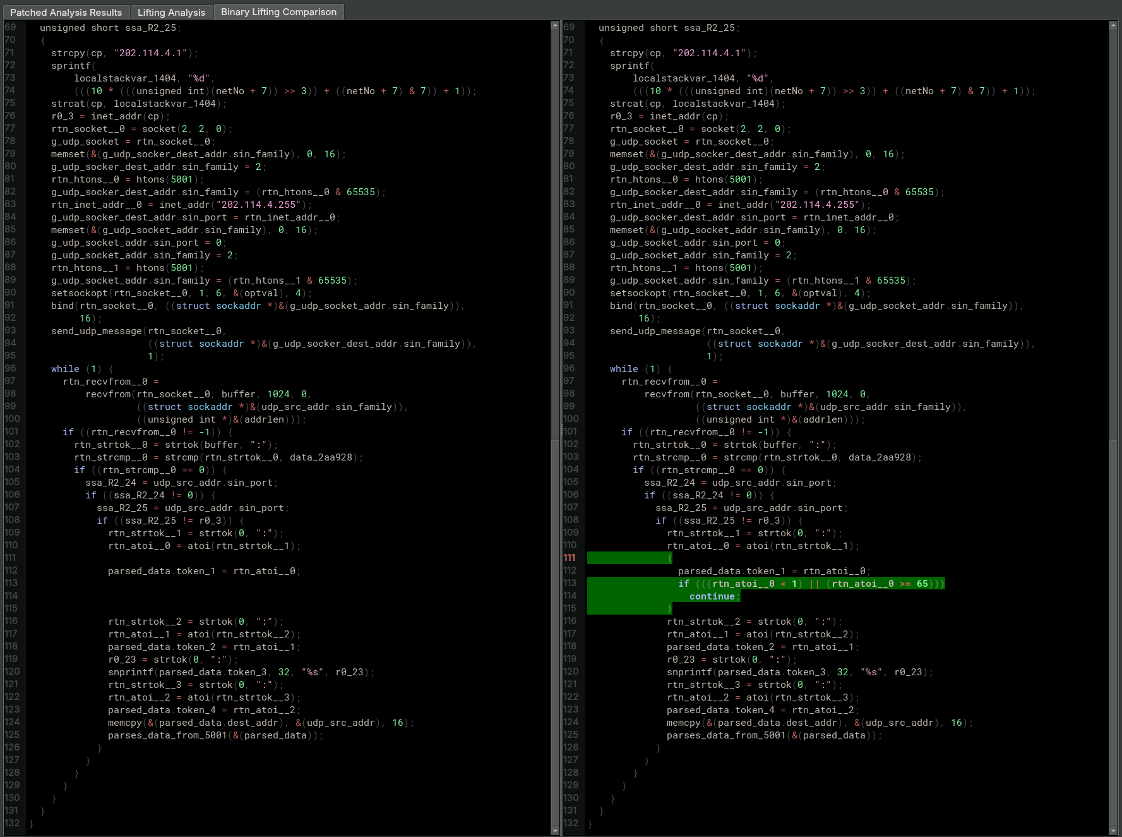Click line number 132 in right pane gutter
The image size is (1122, 837).
[570, 823]
